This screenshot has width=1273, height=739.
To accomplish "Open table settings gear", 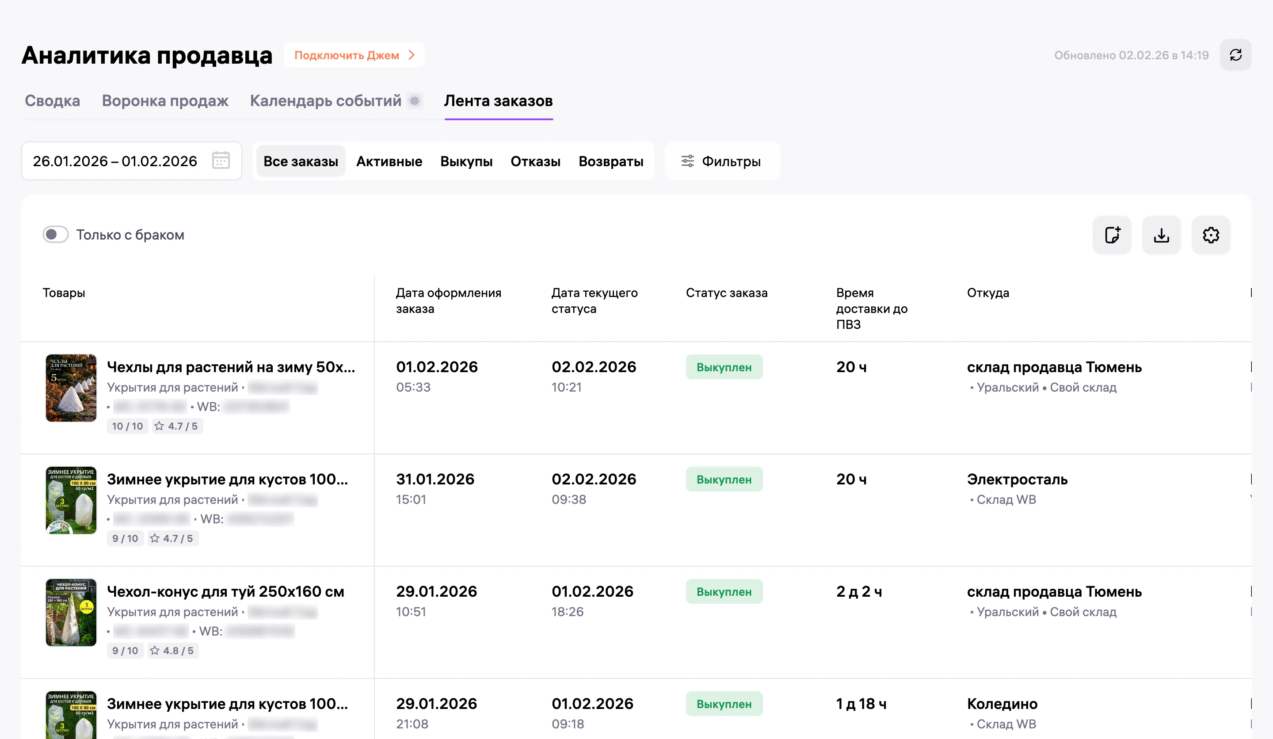I will 1211,235.
